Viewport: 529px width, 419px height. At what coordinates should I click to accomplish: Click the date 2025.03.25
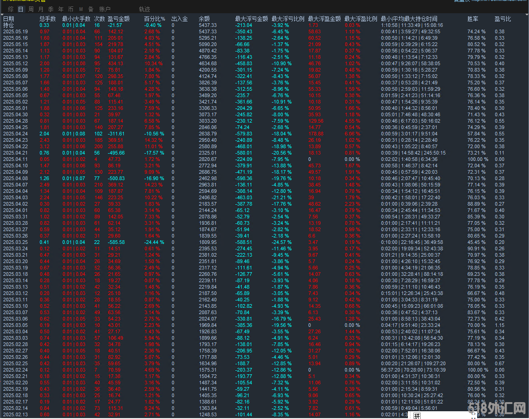[15, 242]
